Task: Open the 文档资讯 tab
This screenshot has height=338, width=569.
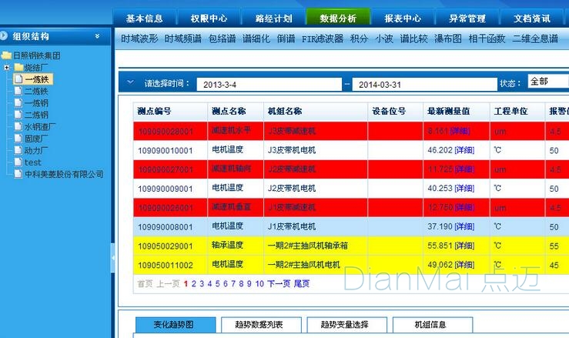Action: 532,18
